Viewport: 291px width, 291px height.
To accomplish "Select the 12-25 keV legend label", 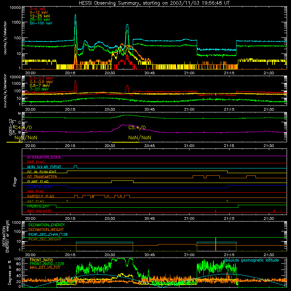I will coord(40,16).
